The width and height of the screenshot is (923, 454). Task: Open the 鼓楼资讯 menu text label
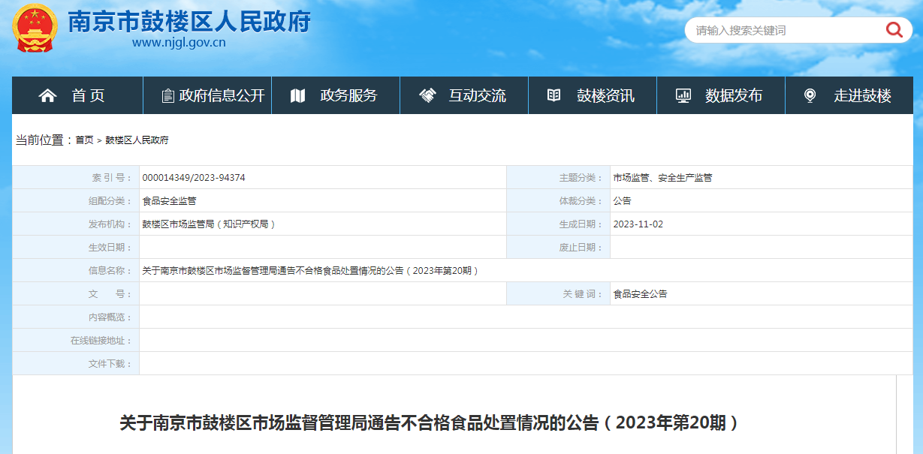[x=605, y=95]
